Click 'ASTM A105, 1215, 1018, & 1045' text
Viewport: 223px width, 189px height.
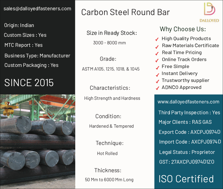point(111,69)
